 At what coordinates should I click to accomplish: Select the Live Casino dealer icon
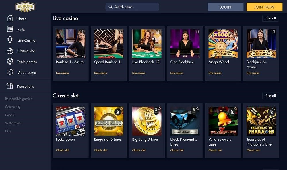pos(10,40)
